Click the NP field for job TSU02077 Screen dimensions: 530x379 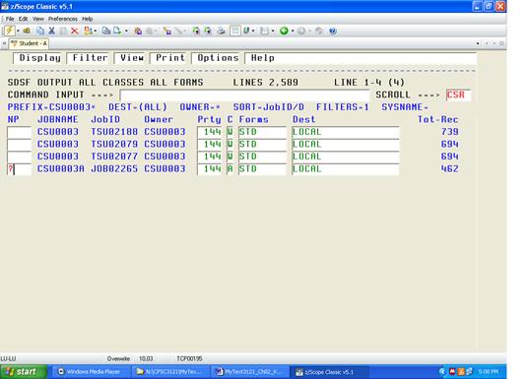(19, 157)
